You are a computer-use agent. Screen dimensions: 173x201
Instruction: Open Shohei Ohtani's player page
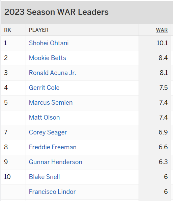(x=49, y=43)
